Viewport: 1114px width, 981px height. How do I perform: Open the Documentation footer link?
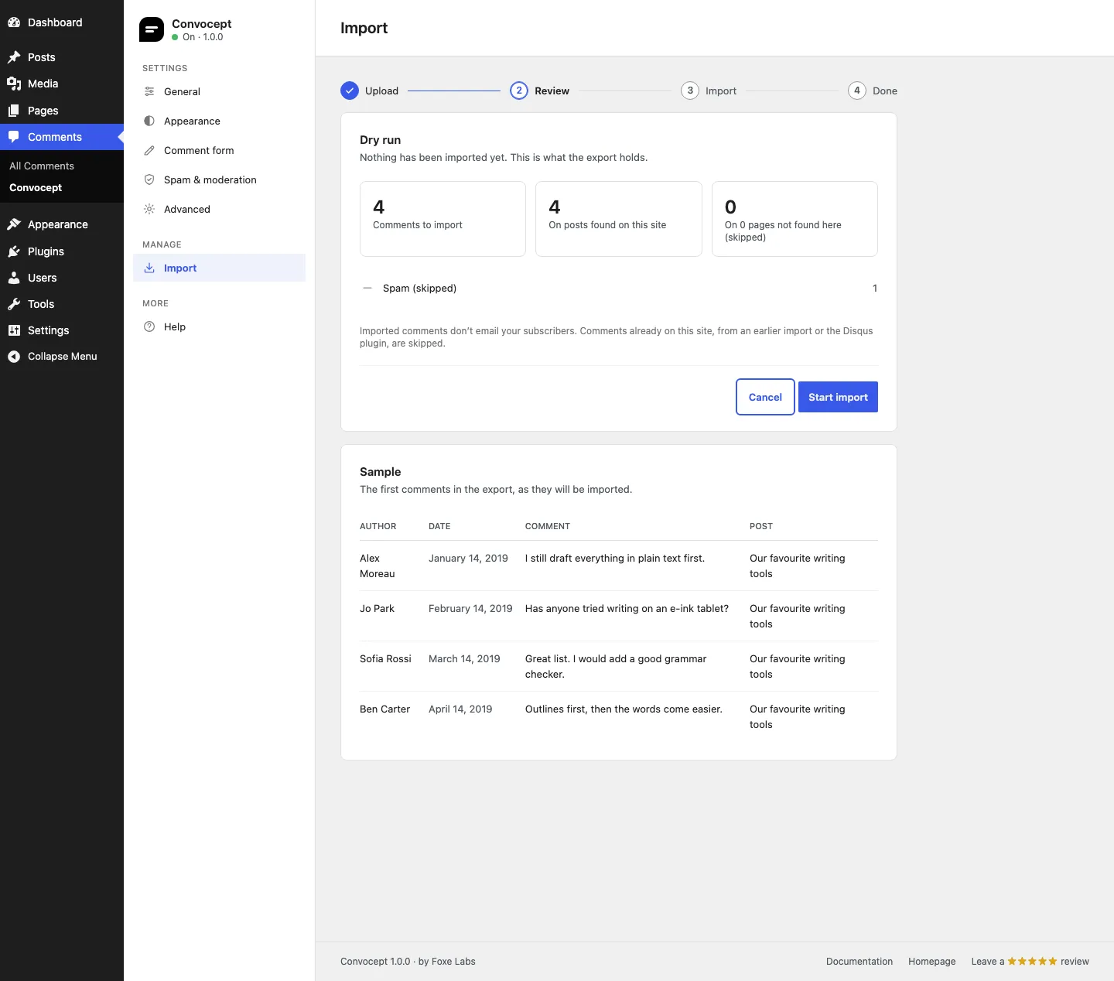(859, 962)
